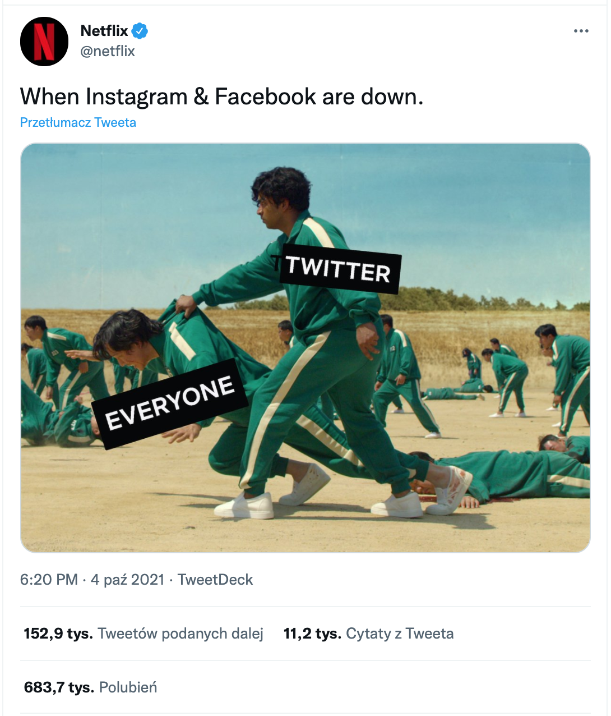The image size is (611, 716).
Task: Open the Netflix display name link
Action: (104, 31)
